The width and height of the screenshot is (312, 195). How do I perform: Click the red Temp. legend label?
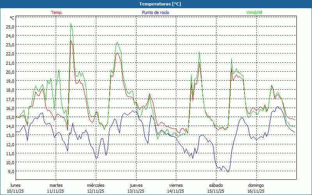pyautogui.click(x=57, y=12)
